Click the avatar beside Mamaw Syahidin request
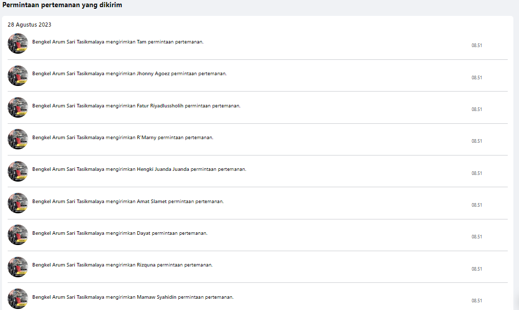The image size is (519, 310). 18,298
